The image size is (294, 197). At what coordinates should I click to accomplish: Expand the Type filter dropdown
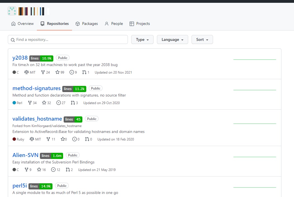point(142,39)
